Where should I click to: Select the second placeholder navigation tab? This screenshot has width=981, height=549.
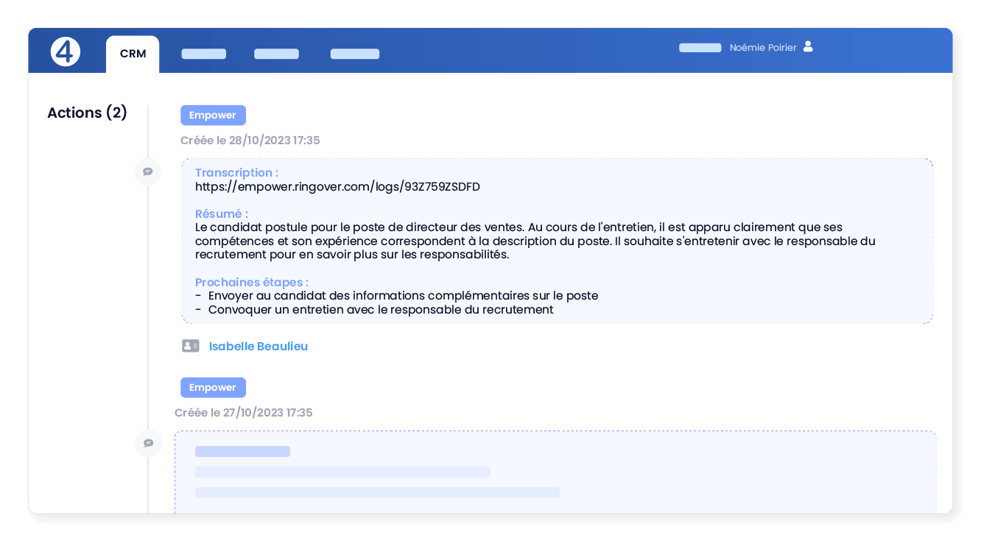tap(276, 53)
